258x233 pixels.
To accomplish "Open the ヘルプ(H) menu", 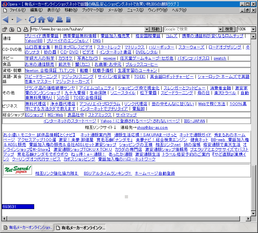I will coord(179,10).
